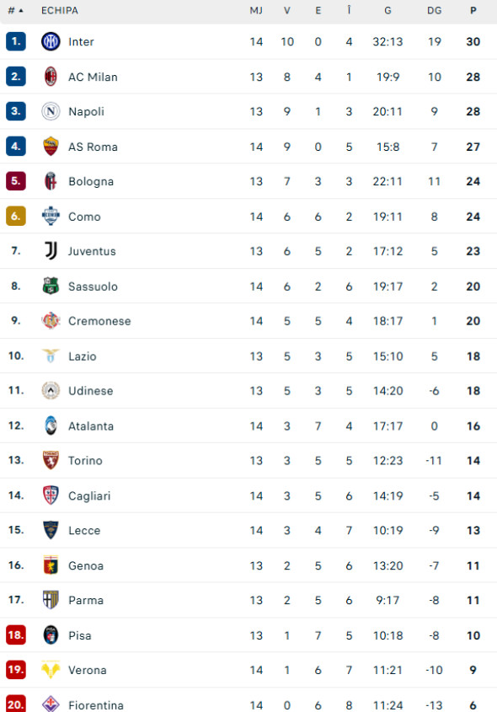Click the Fiorentina badge
Viewport: 497px width, 712px height.
point(50,705)
